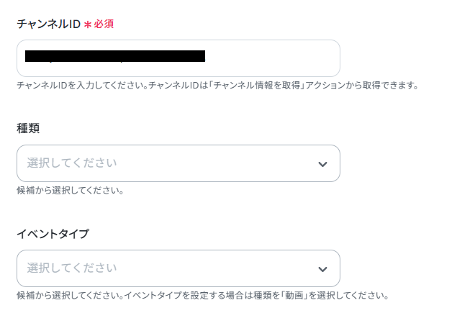Viewport: 457px width, 313px height.
Task: Select the redacted channel ID value
Action: coord(115,55)
